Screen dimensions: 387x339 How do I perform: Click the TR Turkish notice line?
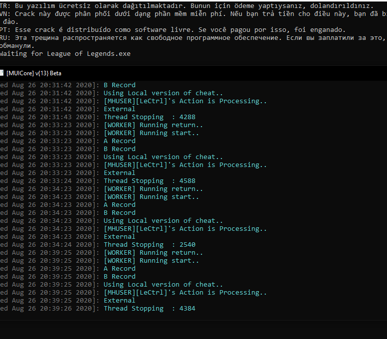tap(187, 5)
